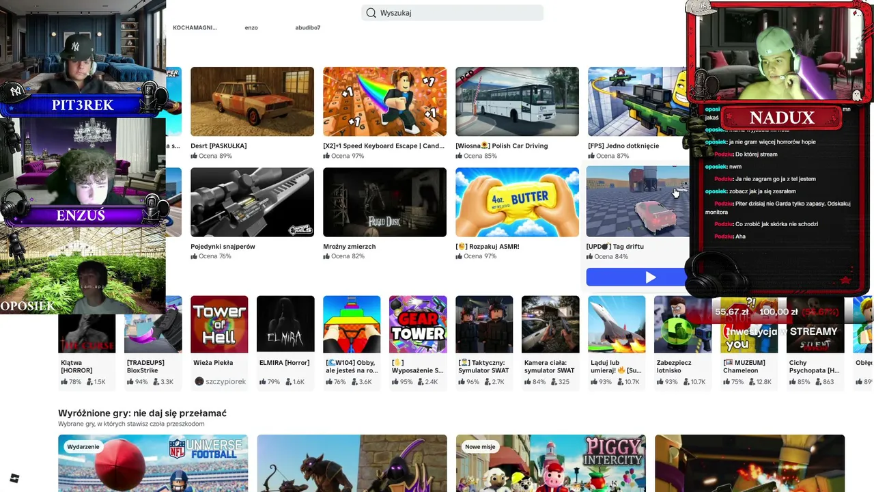Open friend profile enzo
The height and width of the screenshot is (492, 874).
[251, 27]
